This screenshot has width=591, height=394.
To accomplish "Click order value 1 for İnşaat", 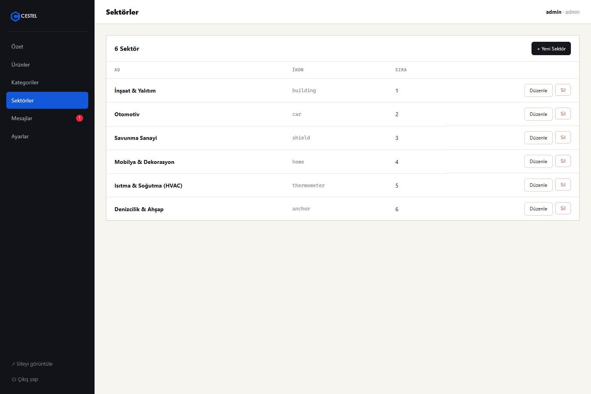I will click(x=397, y=91).
